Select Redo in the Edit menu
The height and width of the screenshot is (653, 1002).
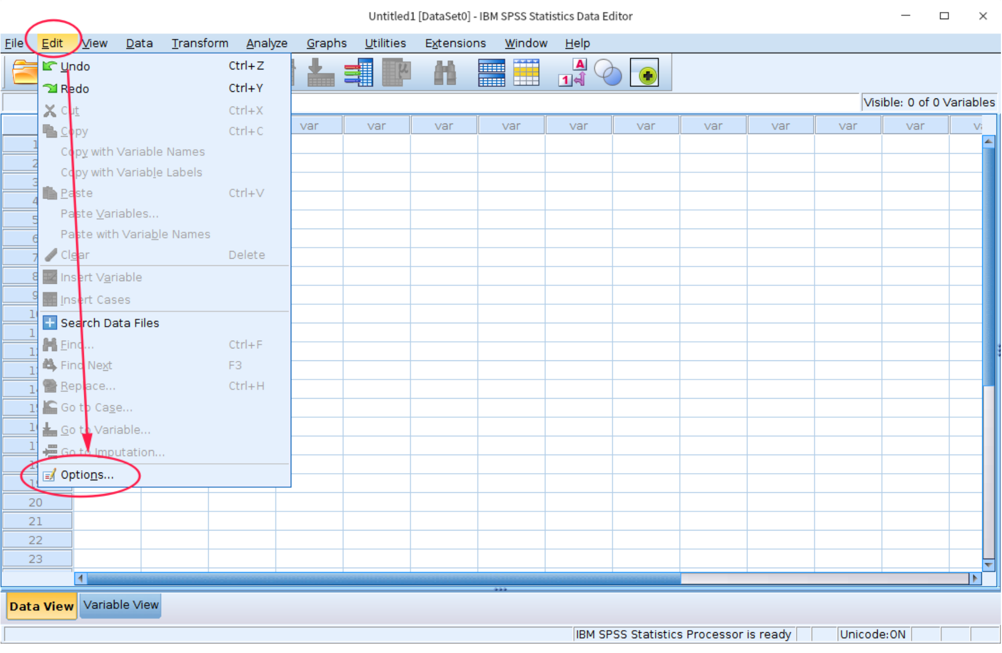click(164, 89)
